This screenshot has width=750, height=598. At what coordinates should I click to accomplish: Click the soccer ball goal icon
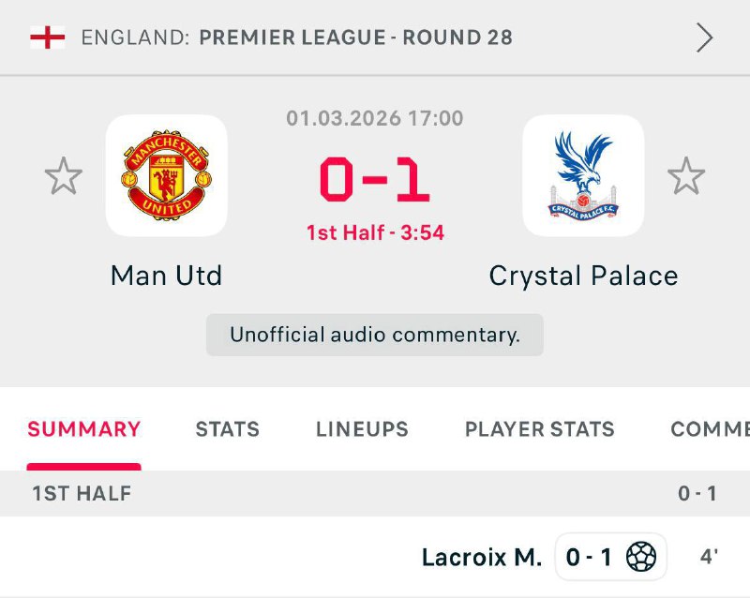coord(641,558)
